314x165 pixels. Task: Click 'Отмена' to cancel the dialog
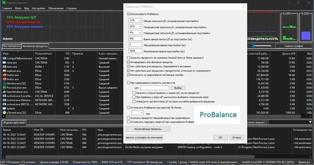237,138
